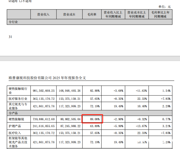Viewport: 180px width, 149px height.
Task: Click the 硬性接触镜行业 row label
Action: pos(18,91)
